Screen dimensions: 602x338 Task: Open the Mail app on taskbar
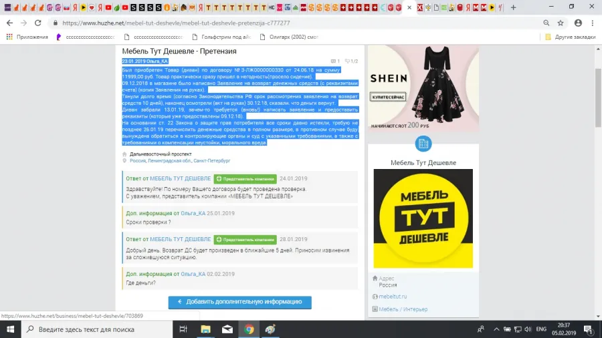coord(227,329)
